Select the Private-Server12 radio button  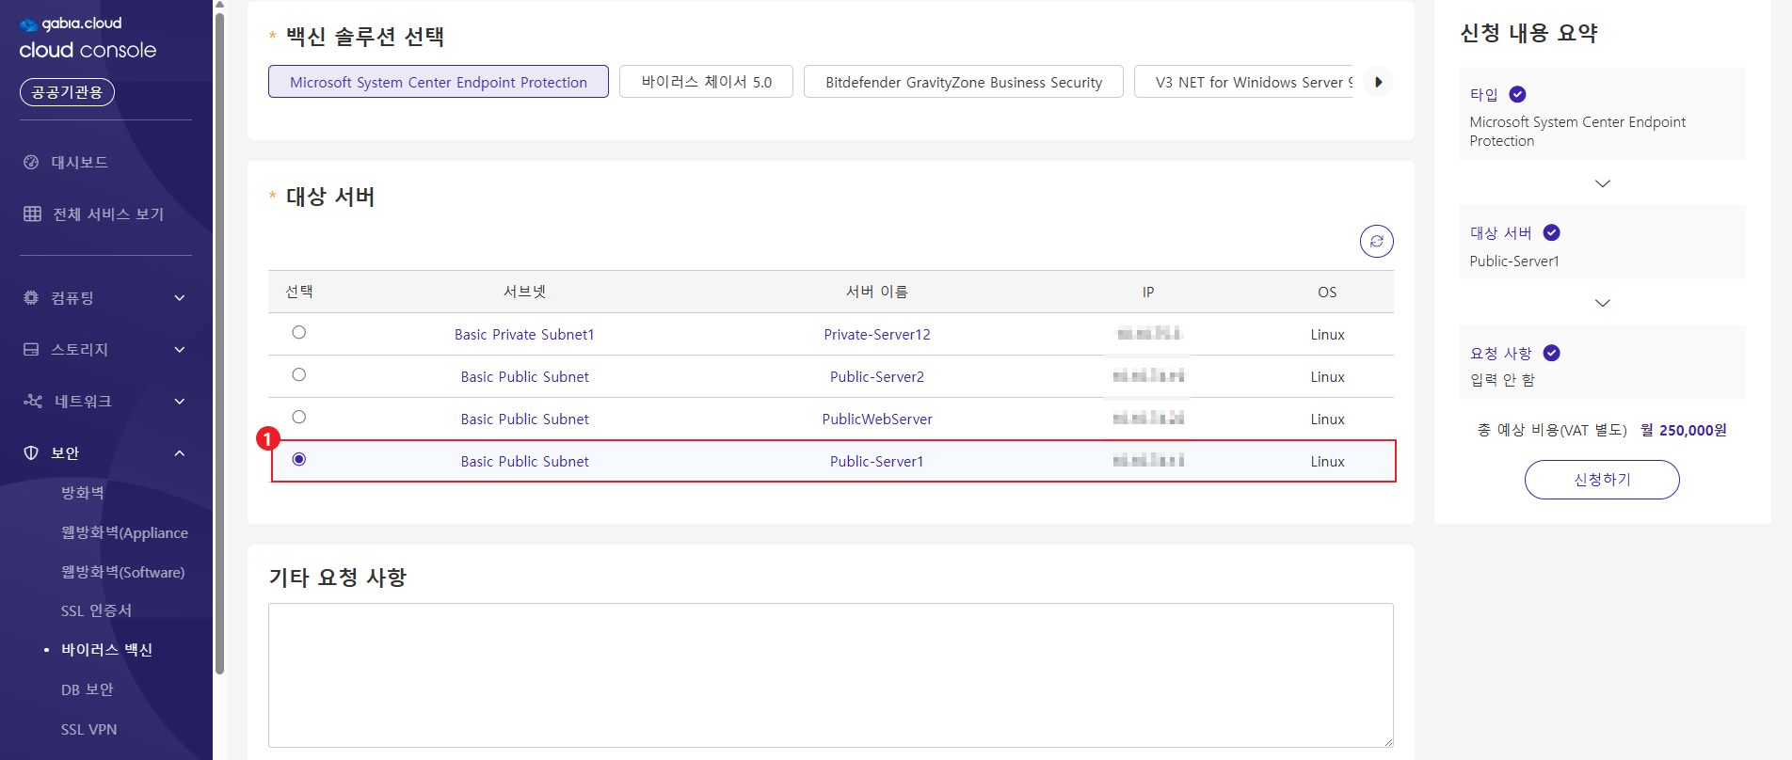point(299,332)
